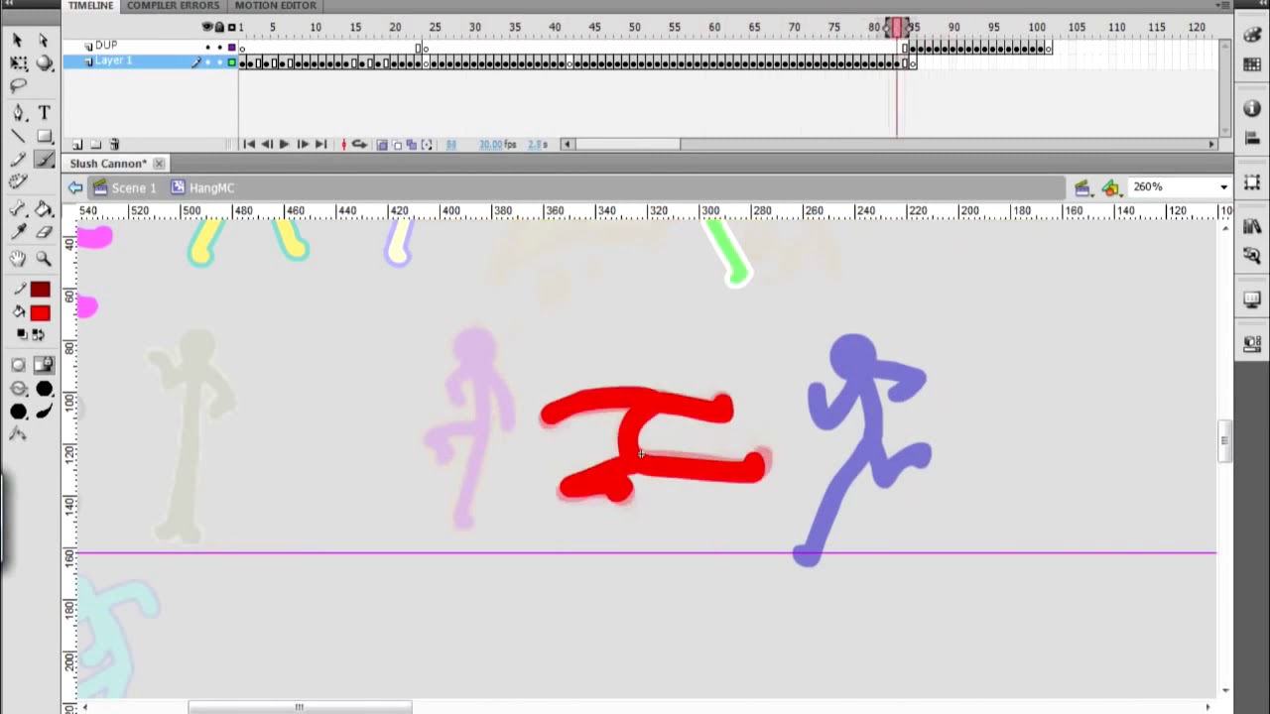Toggle visibility of Layer 1

click(207, 62)
